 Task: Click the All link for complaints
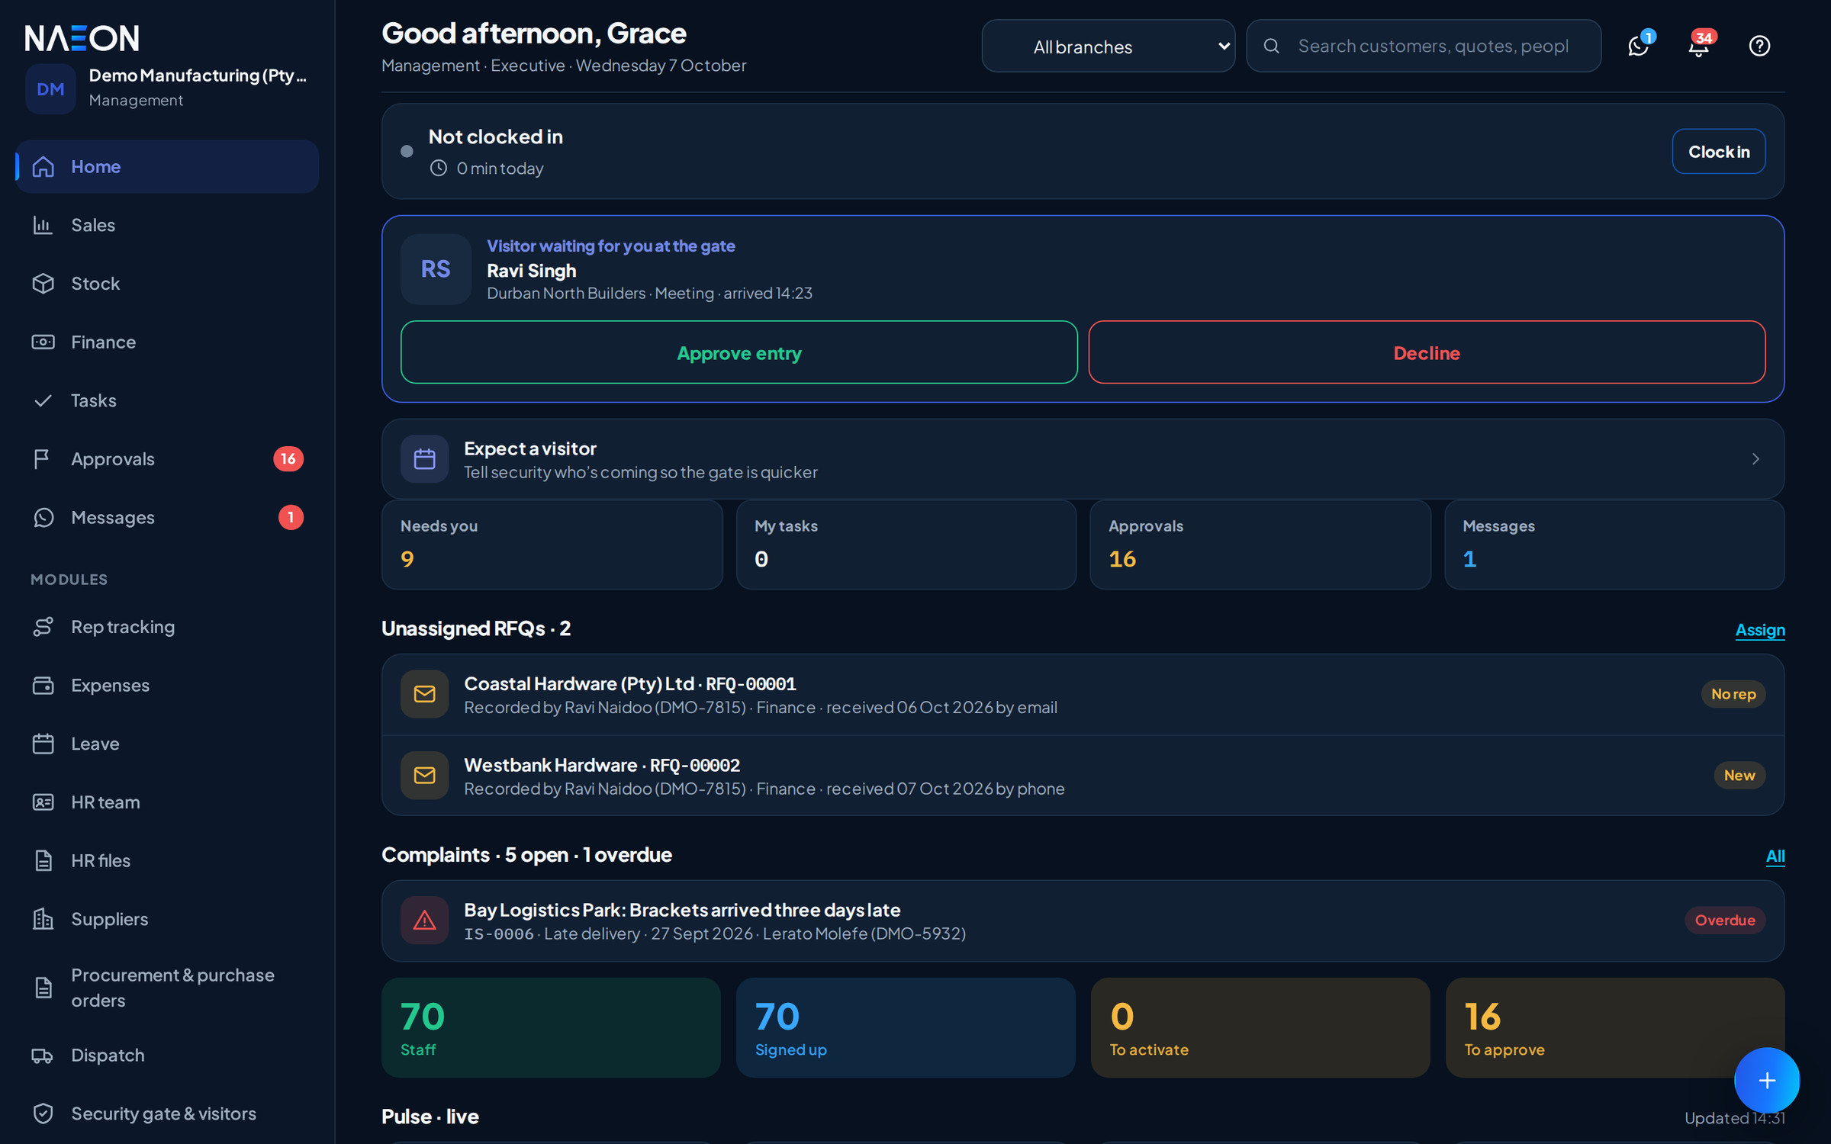click(x=1775, y=856)
